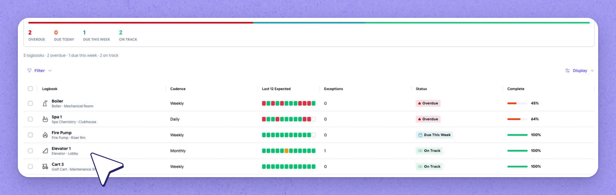
Task: Open the Display options dropdown
Action: click(x=579, y=71)
